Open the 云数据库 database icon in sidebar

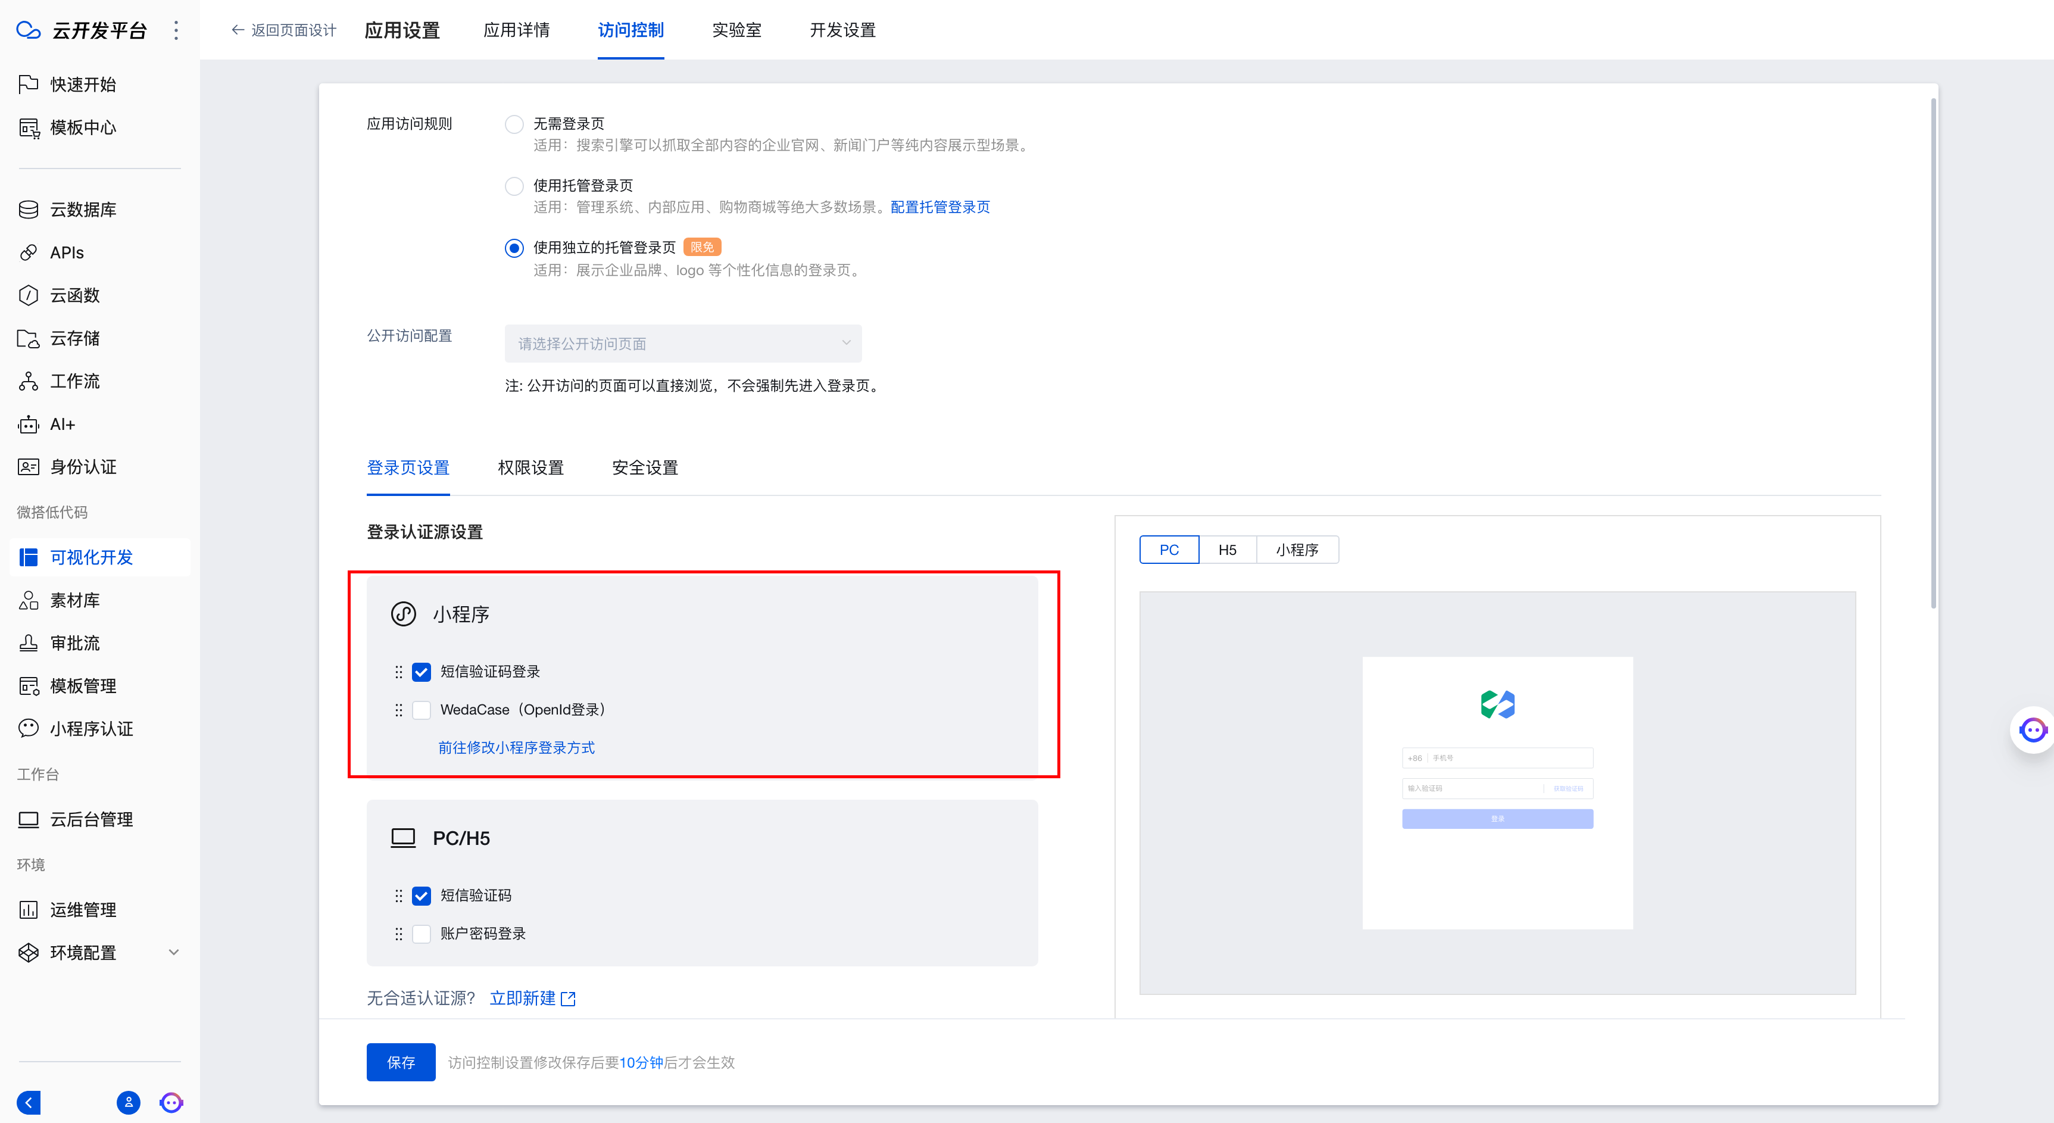tap(29, 210)
